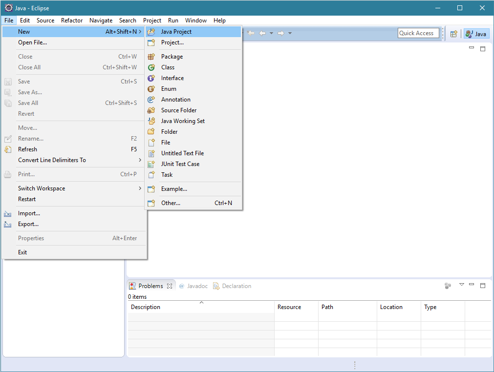Maximize the editor area
This screenshot has width=494, height=372.
coord(483,48)
